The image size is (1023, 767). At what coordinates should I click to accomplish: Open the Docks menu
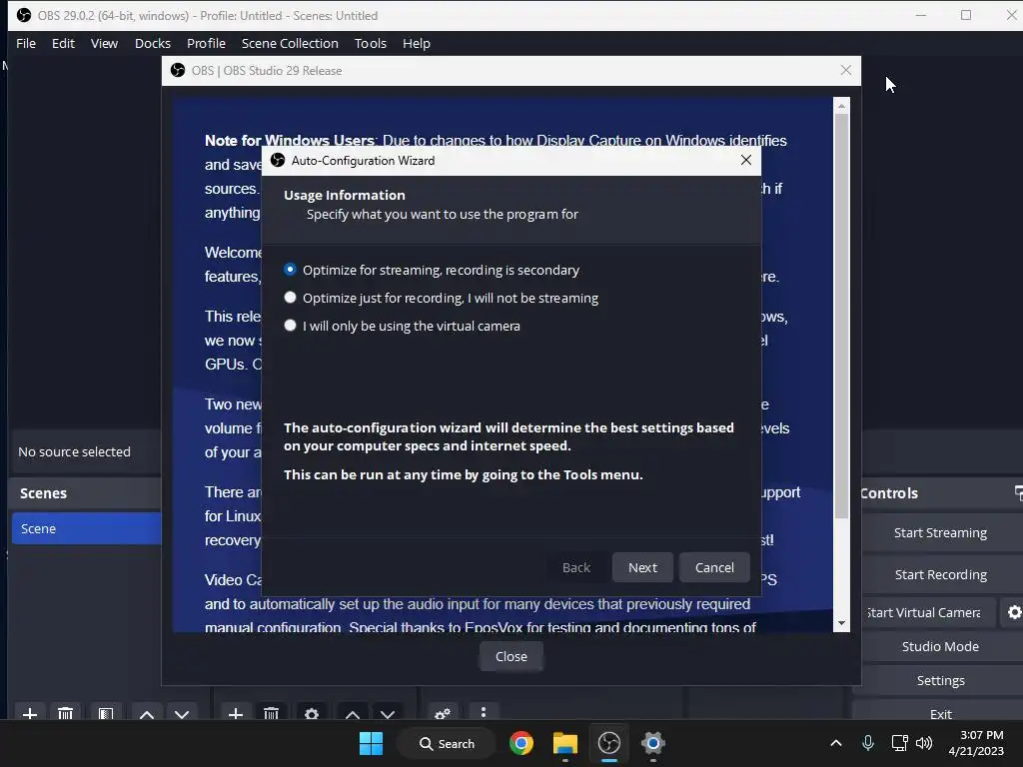click(x=153, y=43)
